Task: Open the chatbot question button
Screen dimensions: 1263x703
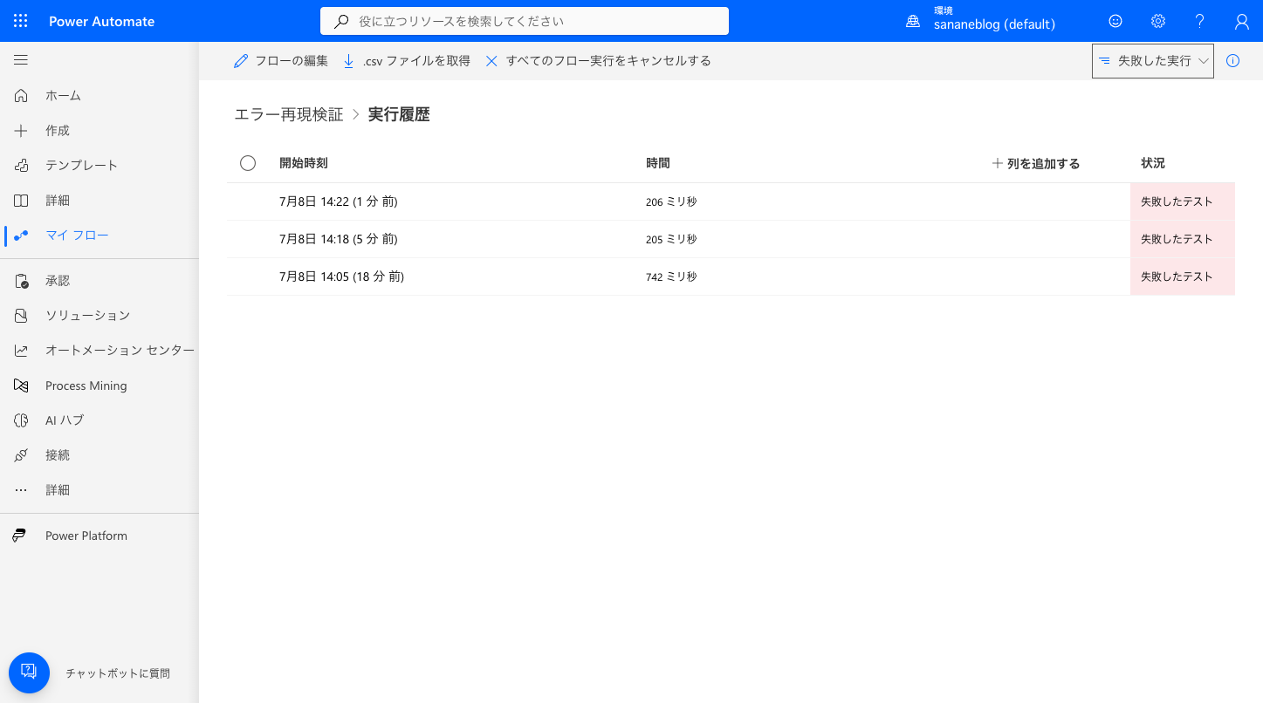Action: pos(29,672)
